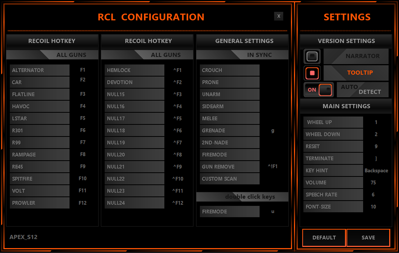Click the first ALL GUNS tab label

[71, 55]
